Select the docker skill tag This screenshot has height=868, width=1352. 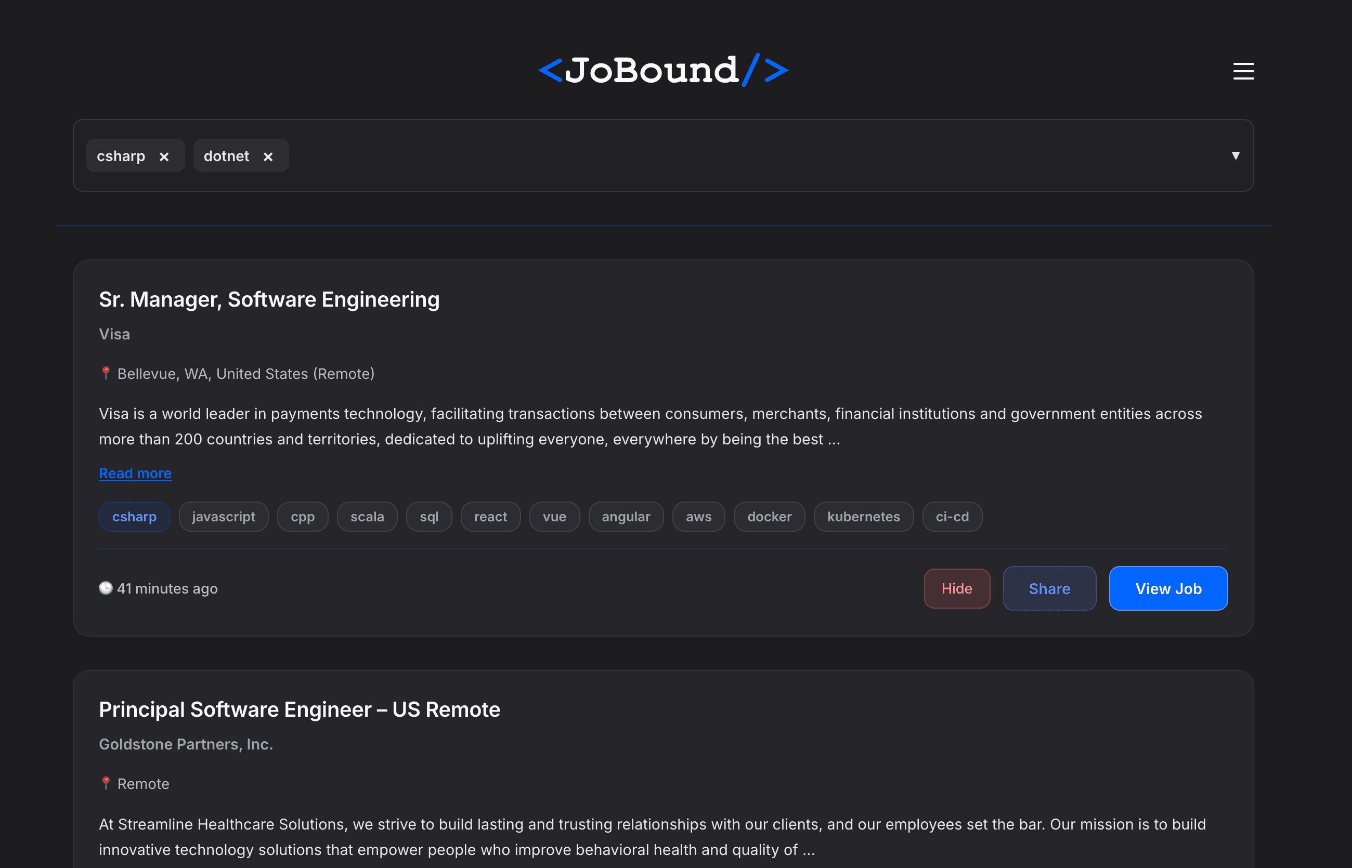(x=769, y=516)
